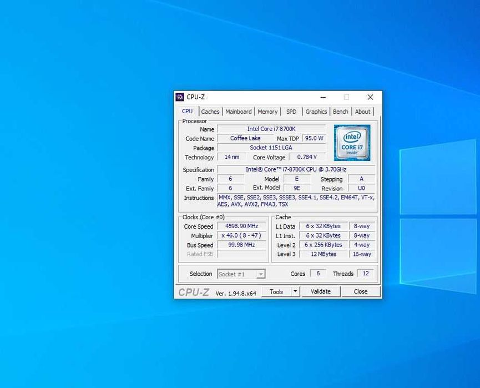Click the 99.98 MHz bus speed value
Viewport: 480px width, 388px height.
241,245
